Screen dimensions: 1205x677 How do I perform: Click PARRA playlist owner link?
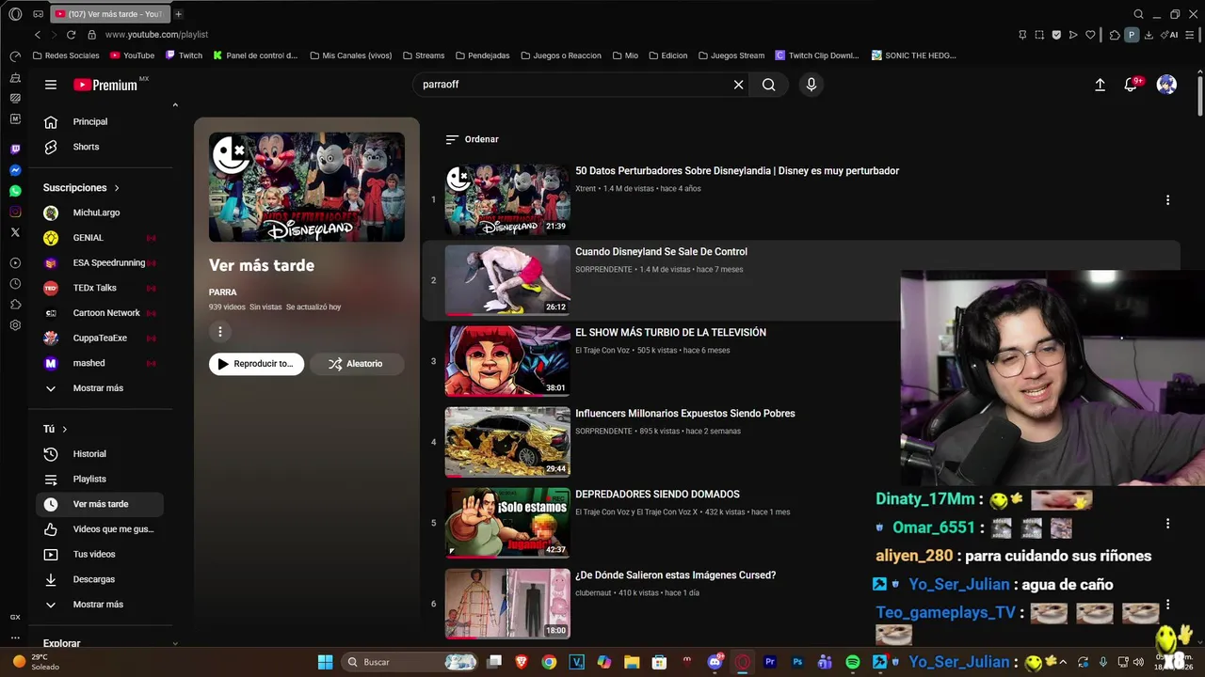[223, 292]
